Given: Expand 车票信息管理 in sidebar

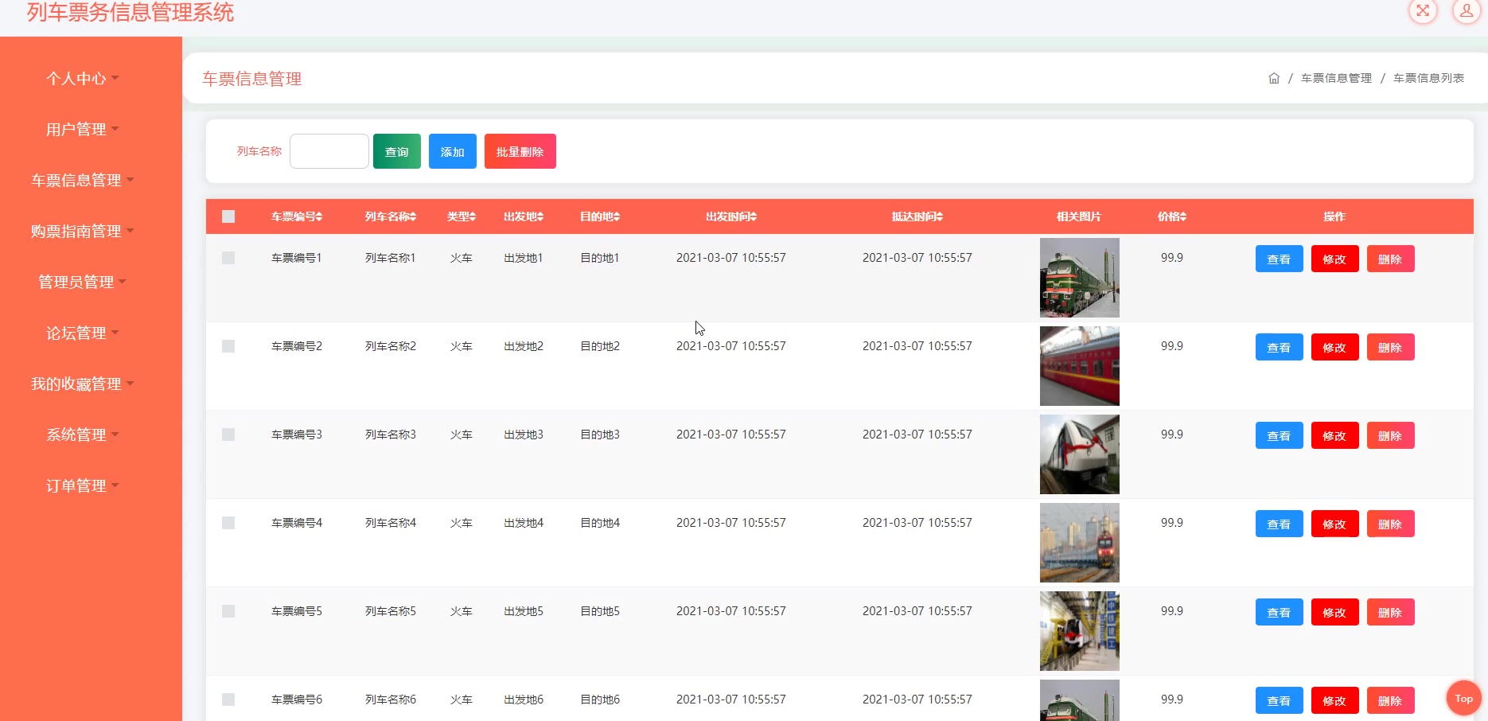Looking at the screenshot, I should pos(82,180).
